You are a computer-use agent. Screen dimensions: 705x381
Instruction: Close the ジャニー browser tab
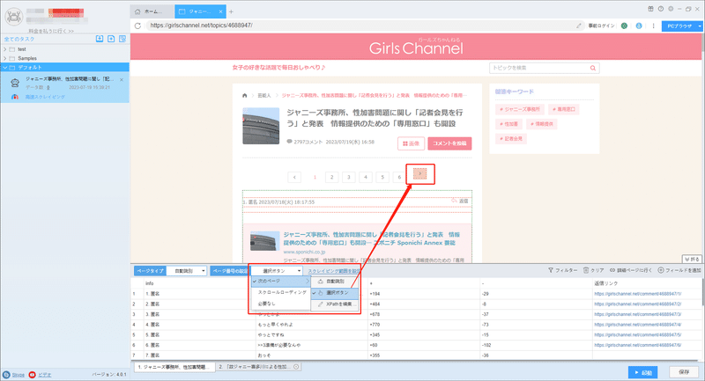coord(220,11)
